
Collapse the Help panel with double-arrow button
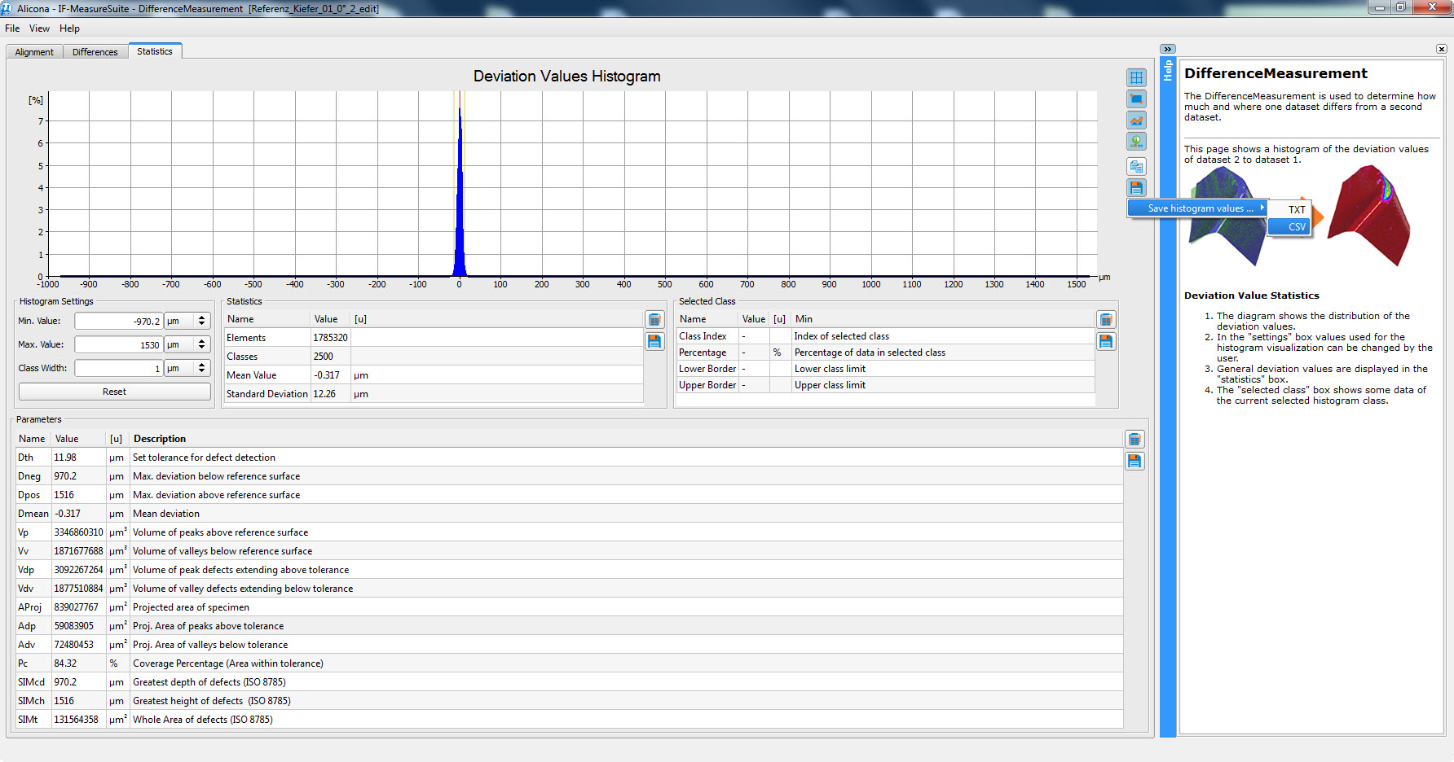(x=1167, y=50)
